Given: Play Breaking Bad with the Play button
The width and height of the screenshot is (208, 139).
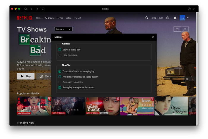Looking at the screenshot, I should pyautogui.click(x=26, y=76).
